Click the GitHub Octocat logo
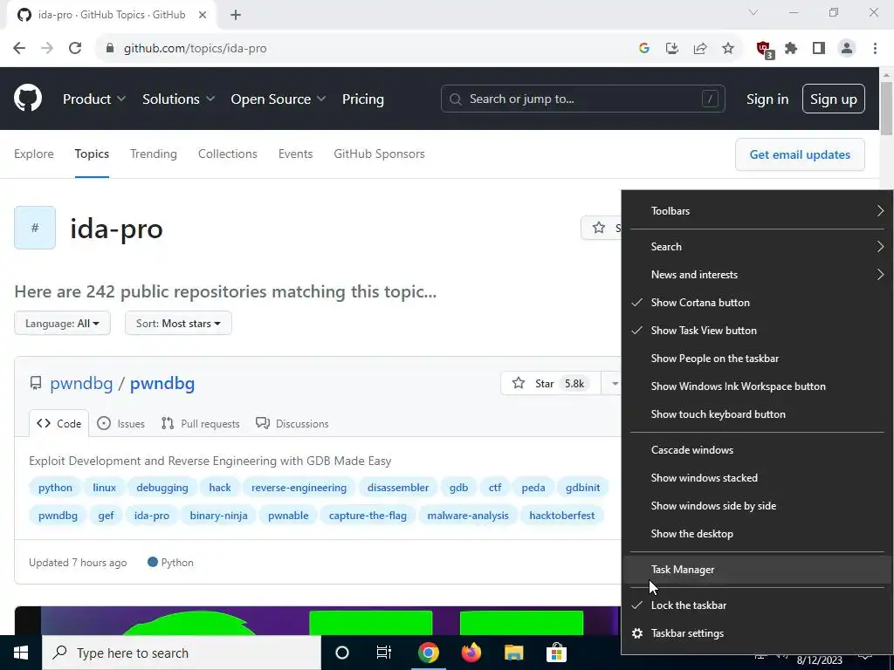Screen dimensions: 894x670 28,99
